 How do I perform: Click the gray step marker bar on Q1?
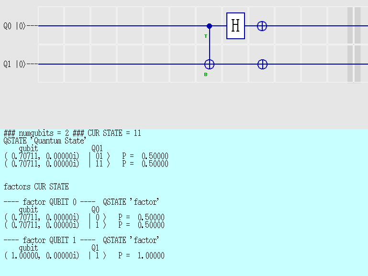(354, 64)
